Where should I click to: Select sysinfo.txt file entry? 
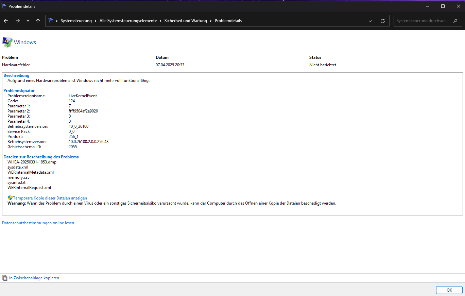[16, 182]
